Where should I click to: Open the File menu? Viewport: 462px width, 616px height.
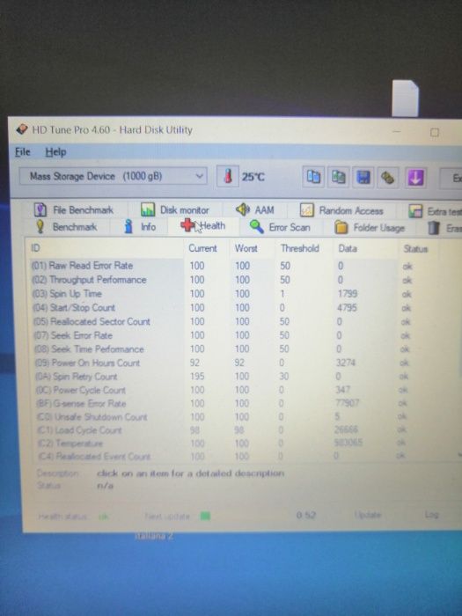22,151
